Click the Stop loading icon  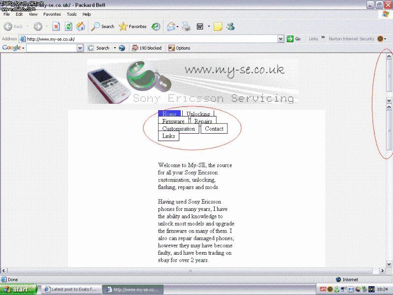pyautogui.click(x=56, y=27)
